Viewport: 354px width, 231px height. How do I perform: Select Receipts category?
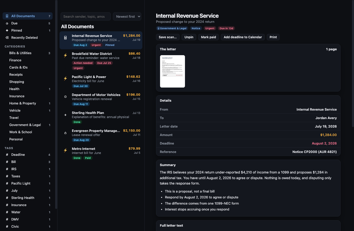27,74
